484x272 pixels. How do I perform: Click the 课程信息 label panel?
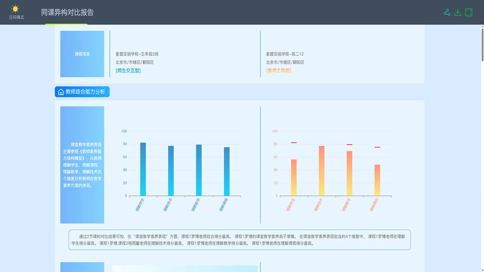pyautogui.click(x=82, y=54)
